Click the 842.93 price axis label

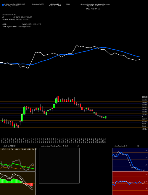145,119
